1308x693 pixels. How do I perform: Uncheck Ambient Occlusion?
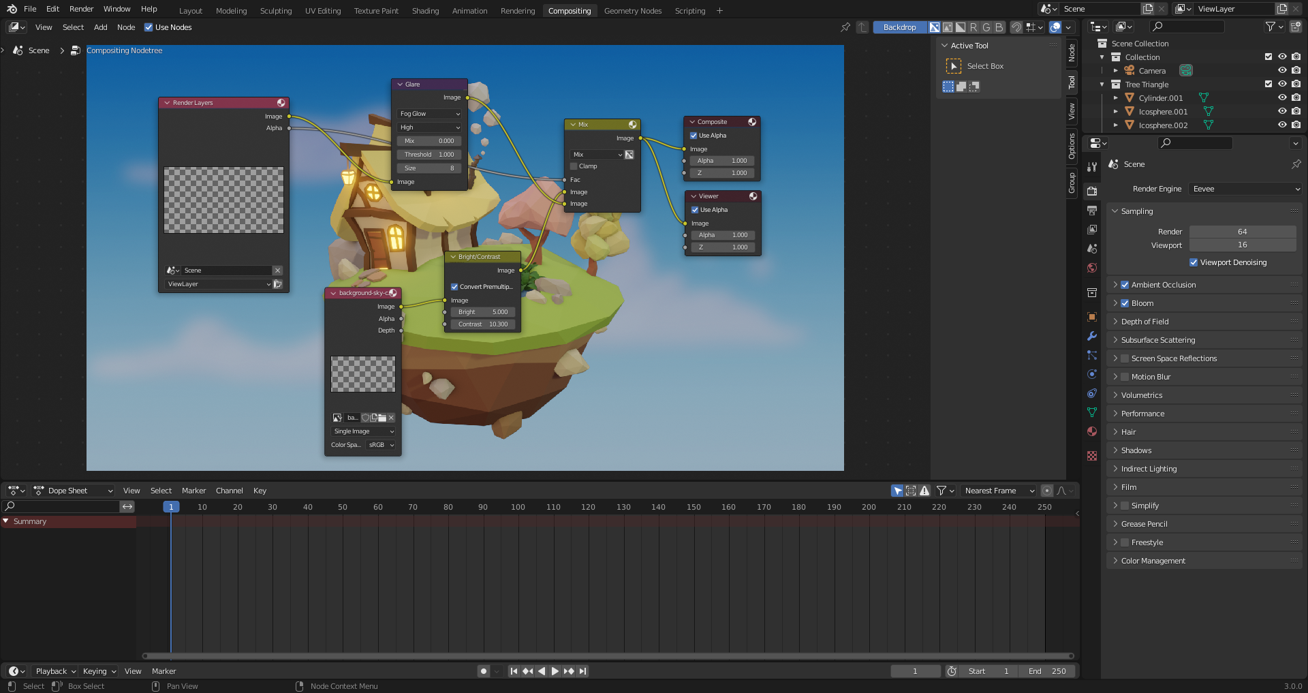click(1125, 285)
